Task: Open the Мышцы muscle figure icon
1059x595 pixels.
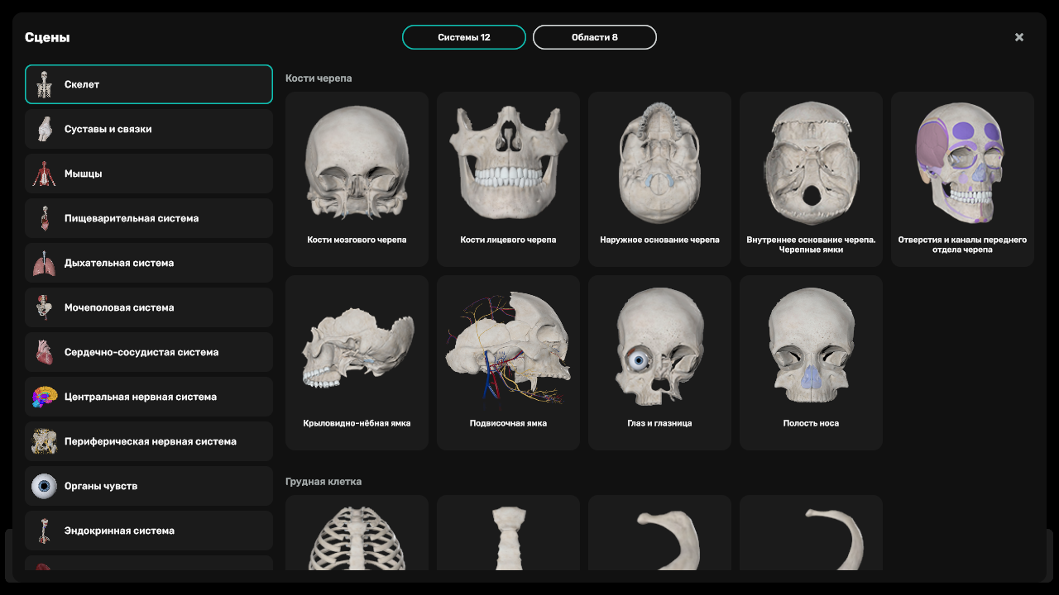Action: click(x=44, y=174)
